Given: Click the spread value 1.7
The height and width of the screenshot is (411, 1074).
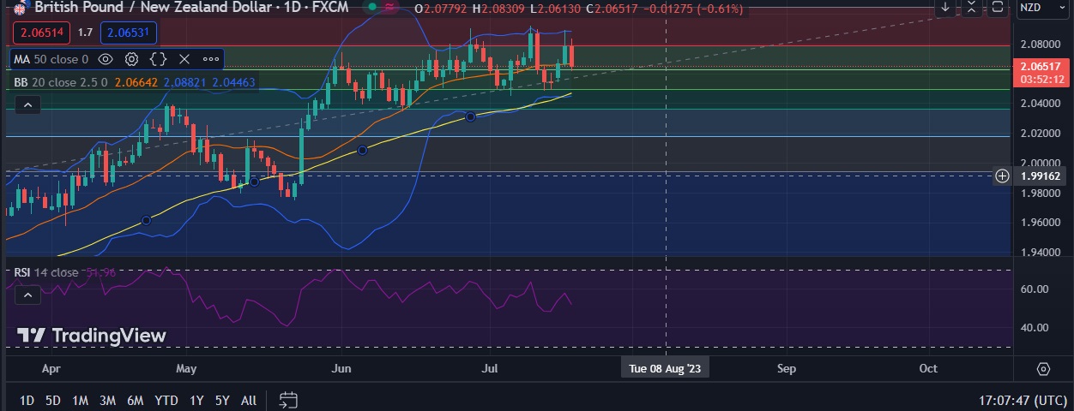Looking at the screenshot, I should (x=85, y=33).
